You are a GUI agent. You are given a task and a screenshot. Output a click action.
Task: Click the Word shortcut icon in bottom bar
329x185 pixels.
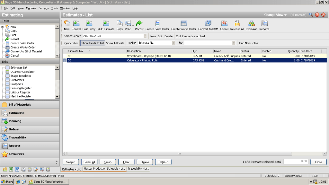point(17,170)
